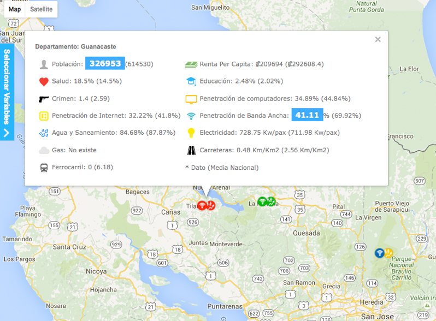The image size is (436, 321).
Task: Click the yellow monitor computadores icon
Action: point(191,99)
